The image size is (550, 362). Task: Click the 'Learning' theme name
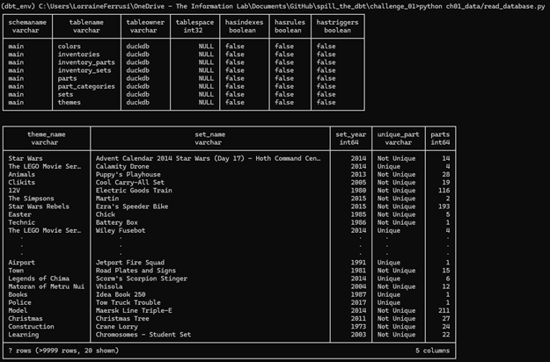[24, 335]
